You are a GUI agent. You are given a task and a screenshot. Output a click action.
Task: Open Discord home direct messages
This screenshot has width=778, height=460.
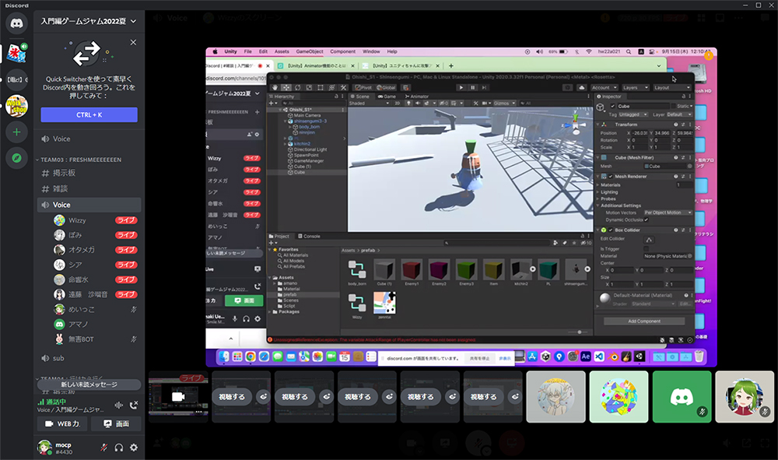(x=16, y=23)
